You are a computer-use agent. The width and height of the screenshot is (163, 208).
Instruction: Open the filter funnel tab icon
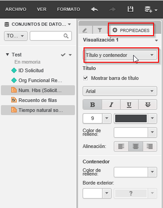click(100, 30)
